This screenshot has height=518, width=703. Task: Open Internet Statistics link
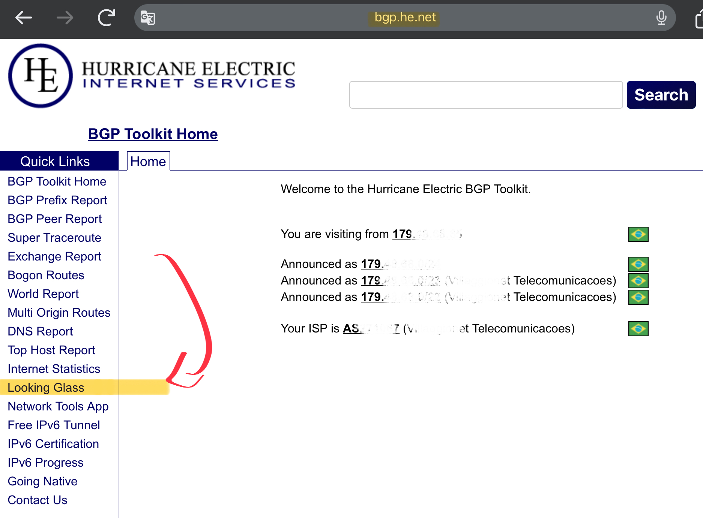click(x=54, y=369)
